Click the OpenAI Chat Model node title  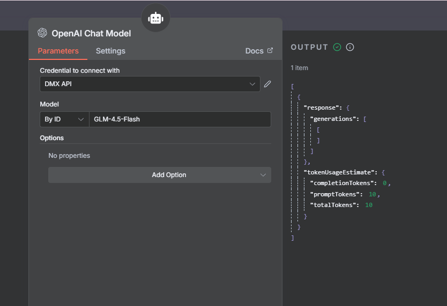click(x=91, y=33)
